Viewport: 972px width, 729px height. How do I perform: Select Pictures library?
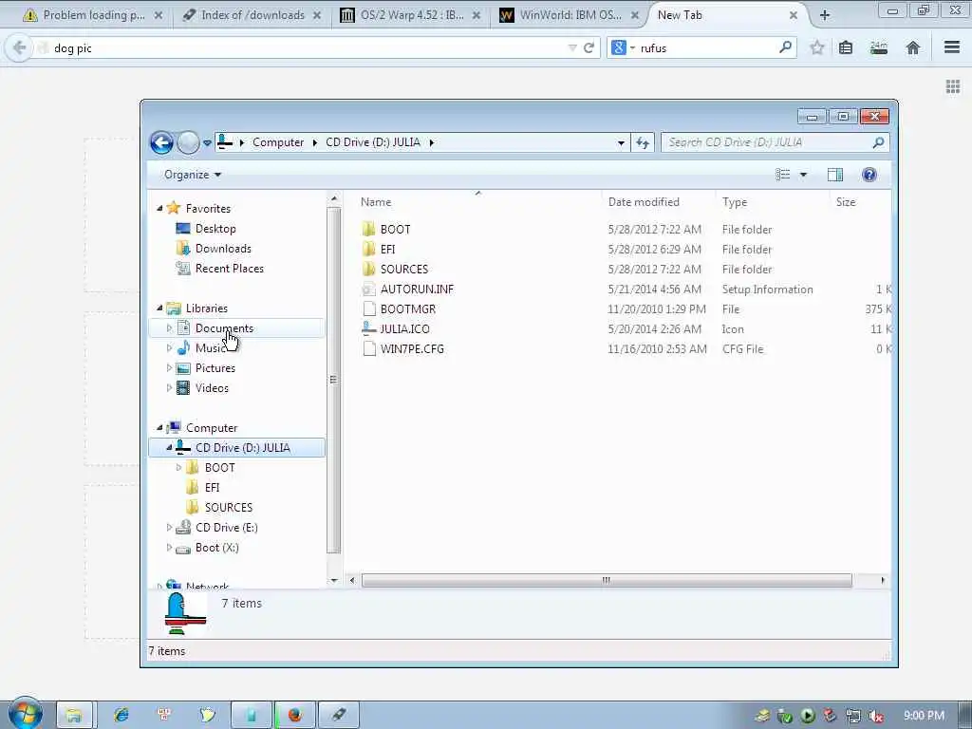click(215, 368)
